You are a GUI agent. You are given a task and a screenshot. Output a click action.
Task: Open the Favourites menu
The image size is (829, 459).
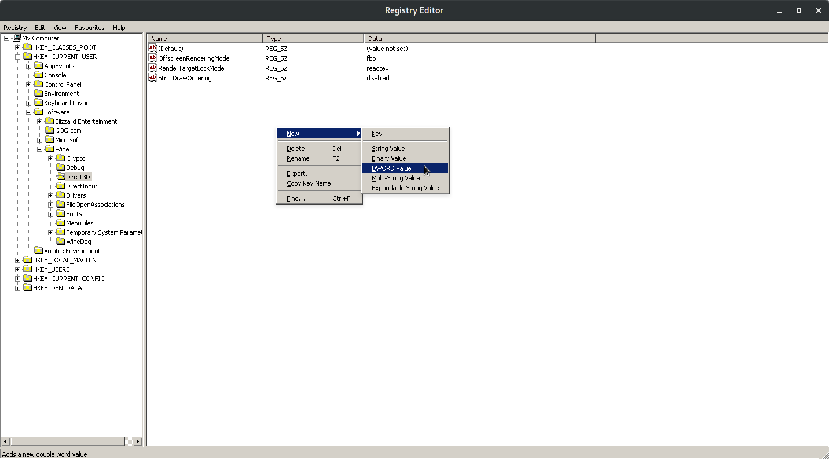pyautogui.click(x=90, y=28)
